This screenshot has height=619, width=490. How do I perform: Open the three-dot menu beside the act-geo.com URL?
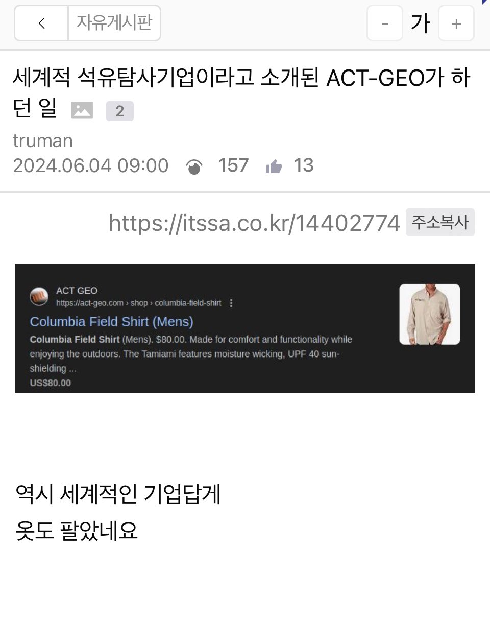(x=231, y=303)
